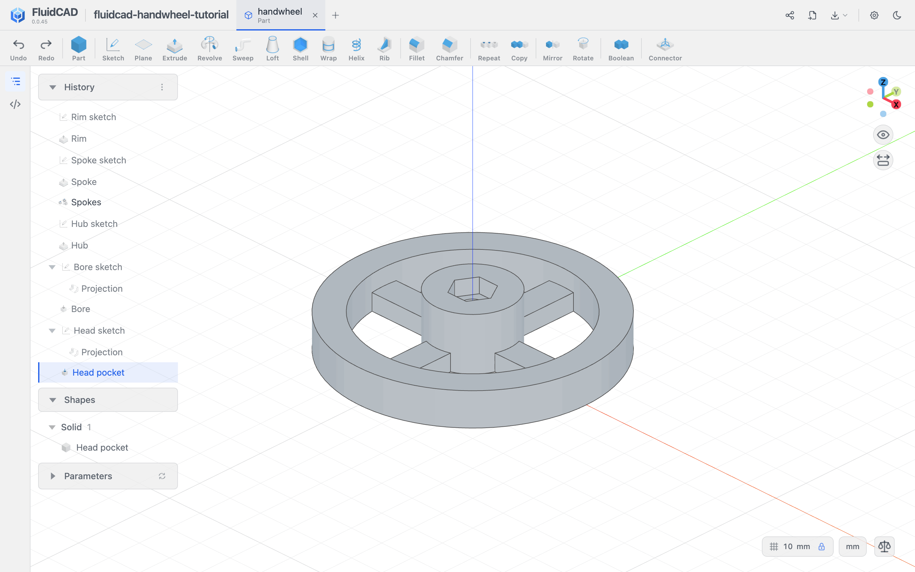Switch to the handwheel Part tab
Image resolution: width=915 pixels, height=572 pixels.
(x=280, y=15)
